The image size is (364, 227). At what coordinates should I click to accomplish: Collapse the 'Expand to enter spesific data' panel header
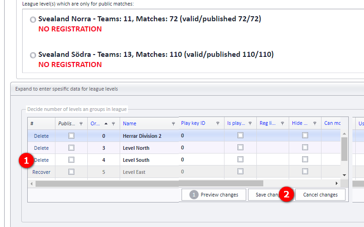point(187,89)
